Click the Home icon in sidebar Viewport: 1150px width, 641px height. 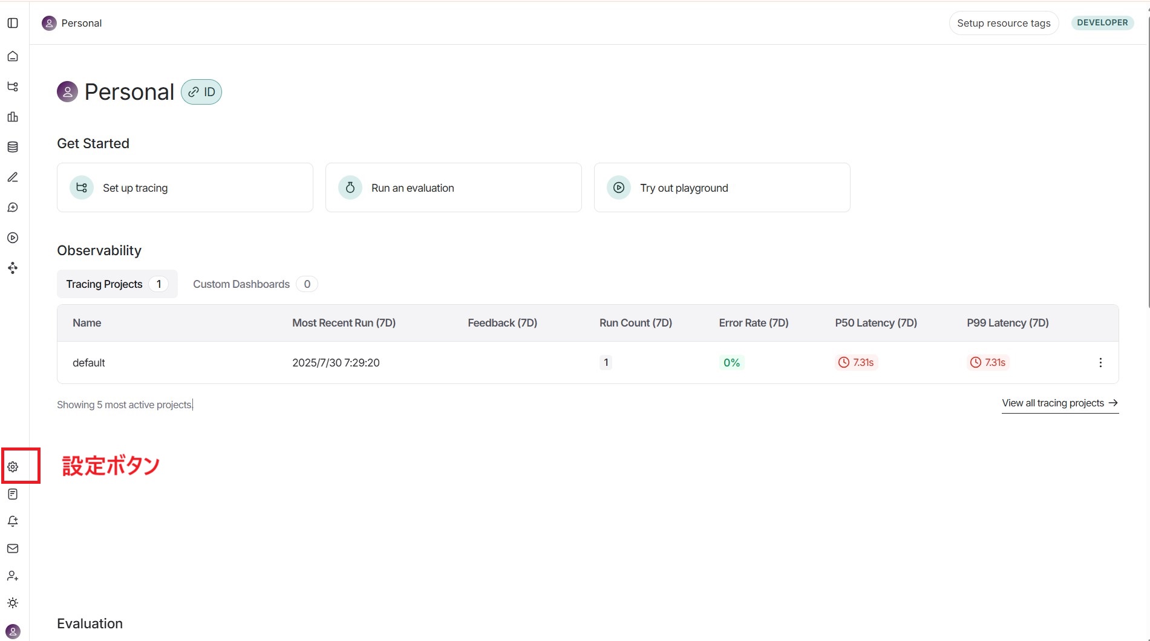pos(13,56)
